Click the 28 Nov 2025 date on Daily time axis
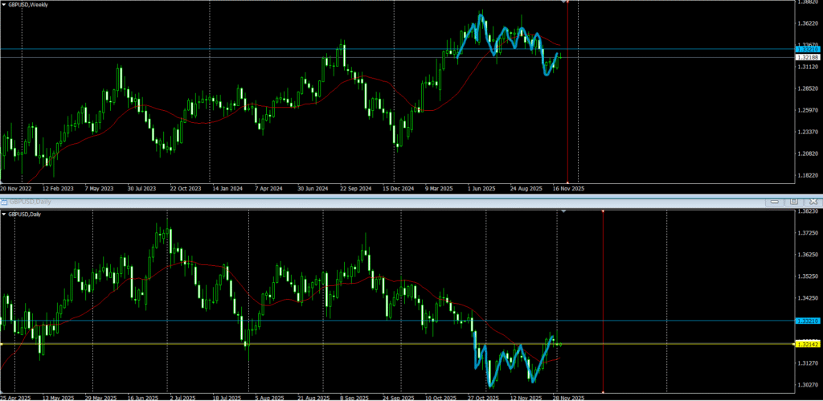This screenshot has height=401, width=823. tap(567, 397)
